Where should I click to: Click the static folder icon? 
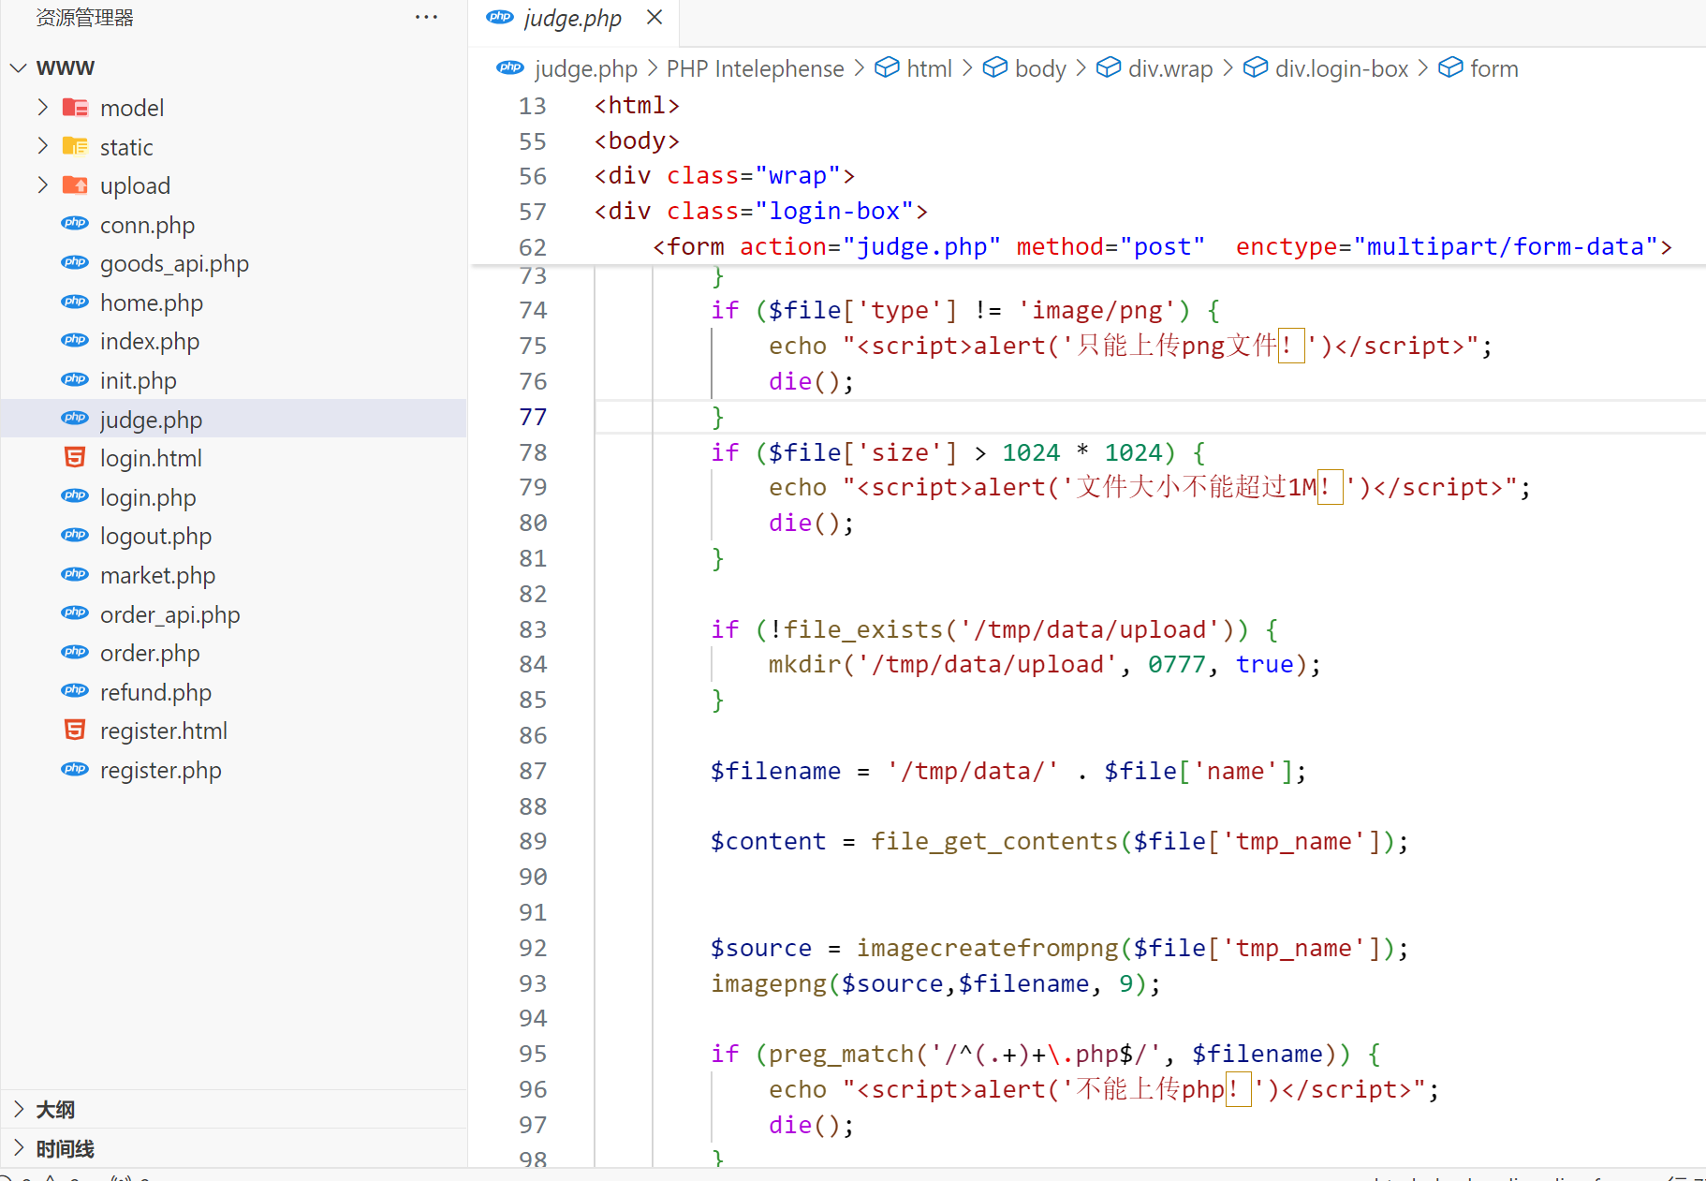tap(75, 146)
